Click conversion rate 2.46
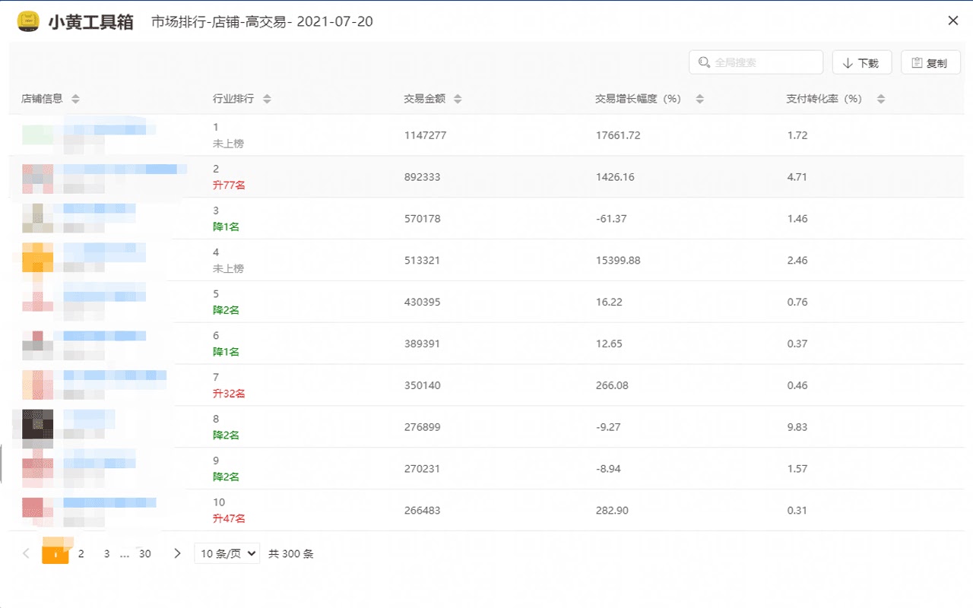 click(797, 261)
